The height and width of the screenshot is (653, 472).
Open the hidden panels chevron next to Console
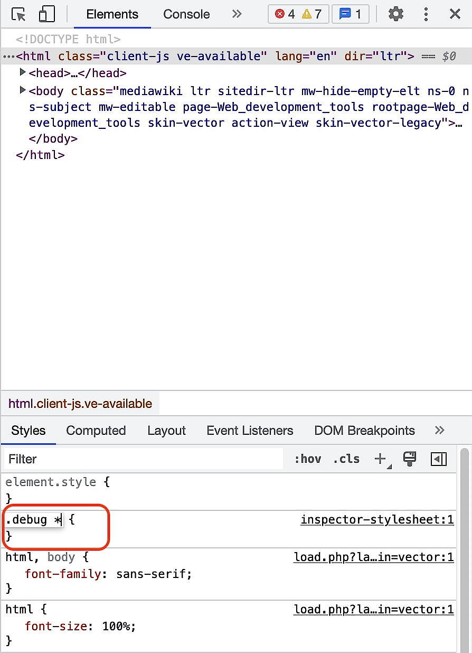236,14
